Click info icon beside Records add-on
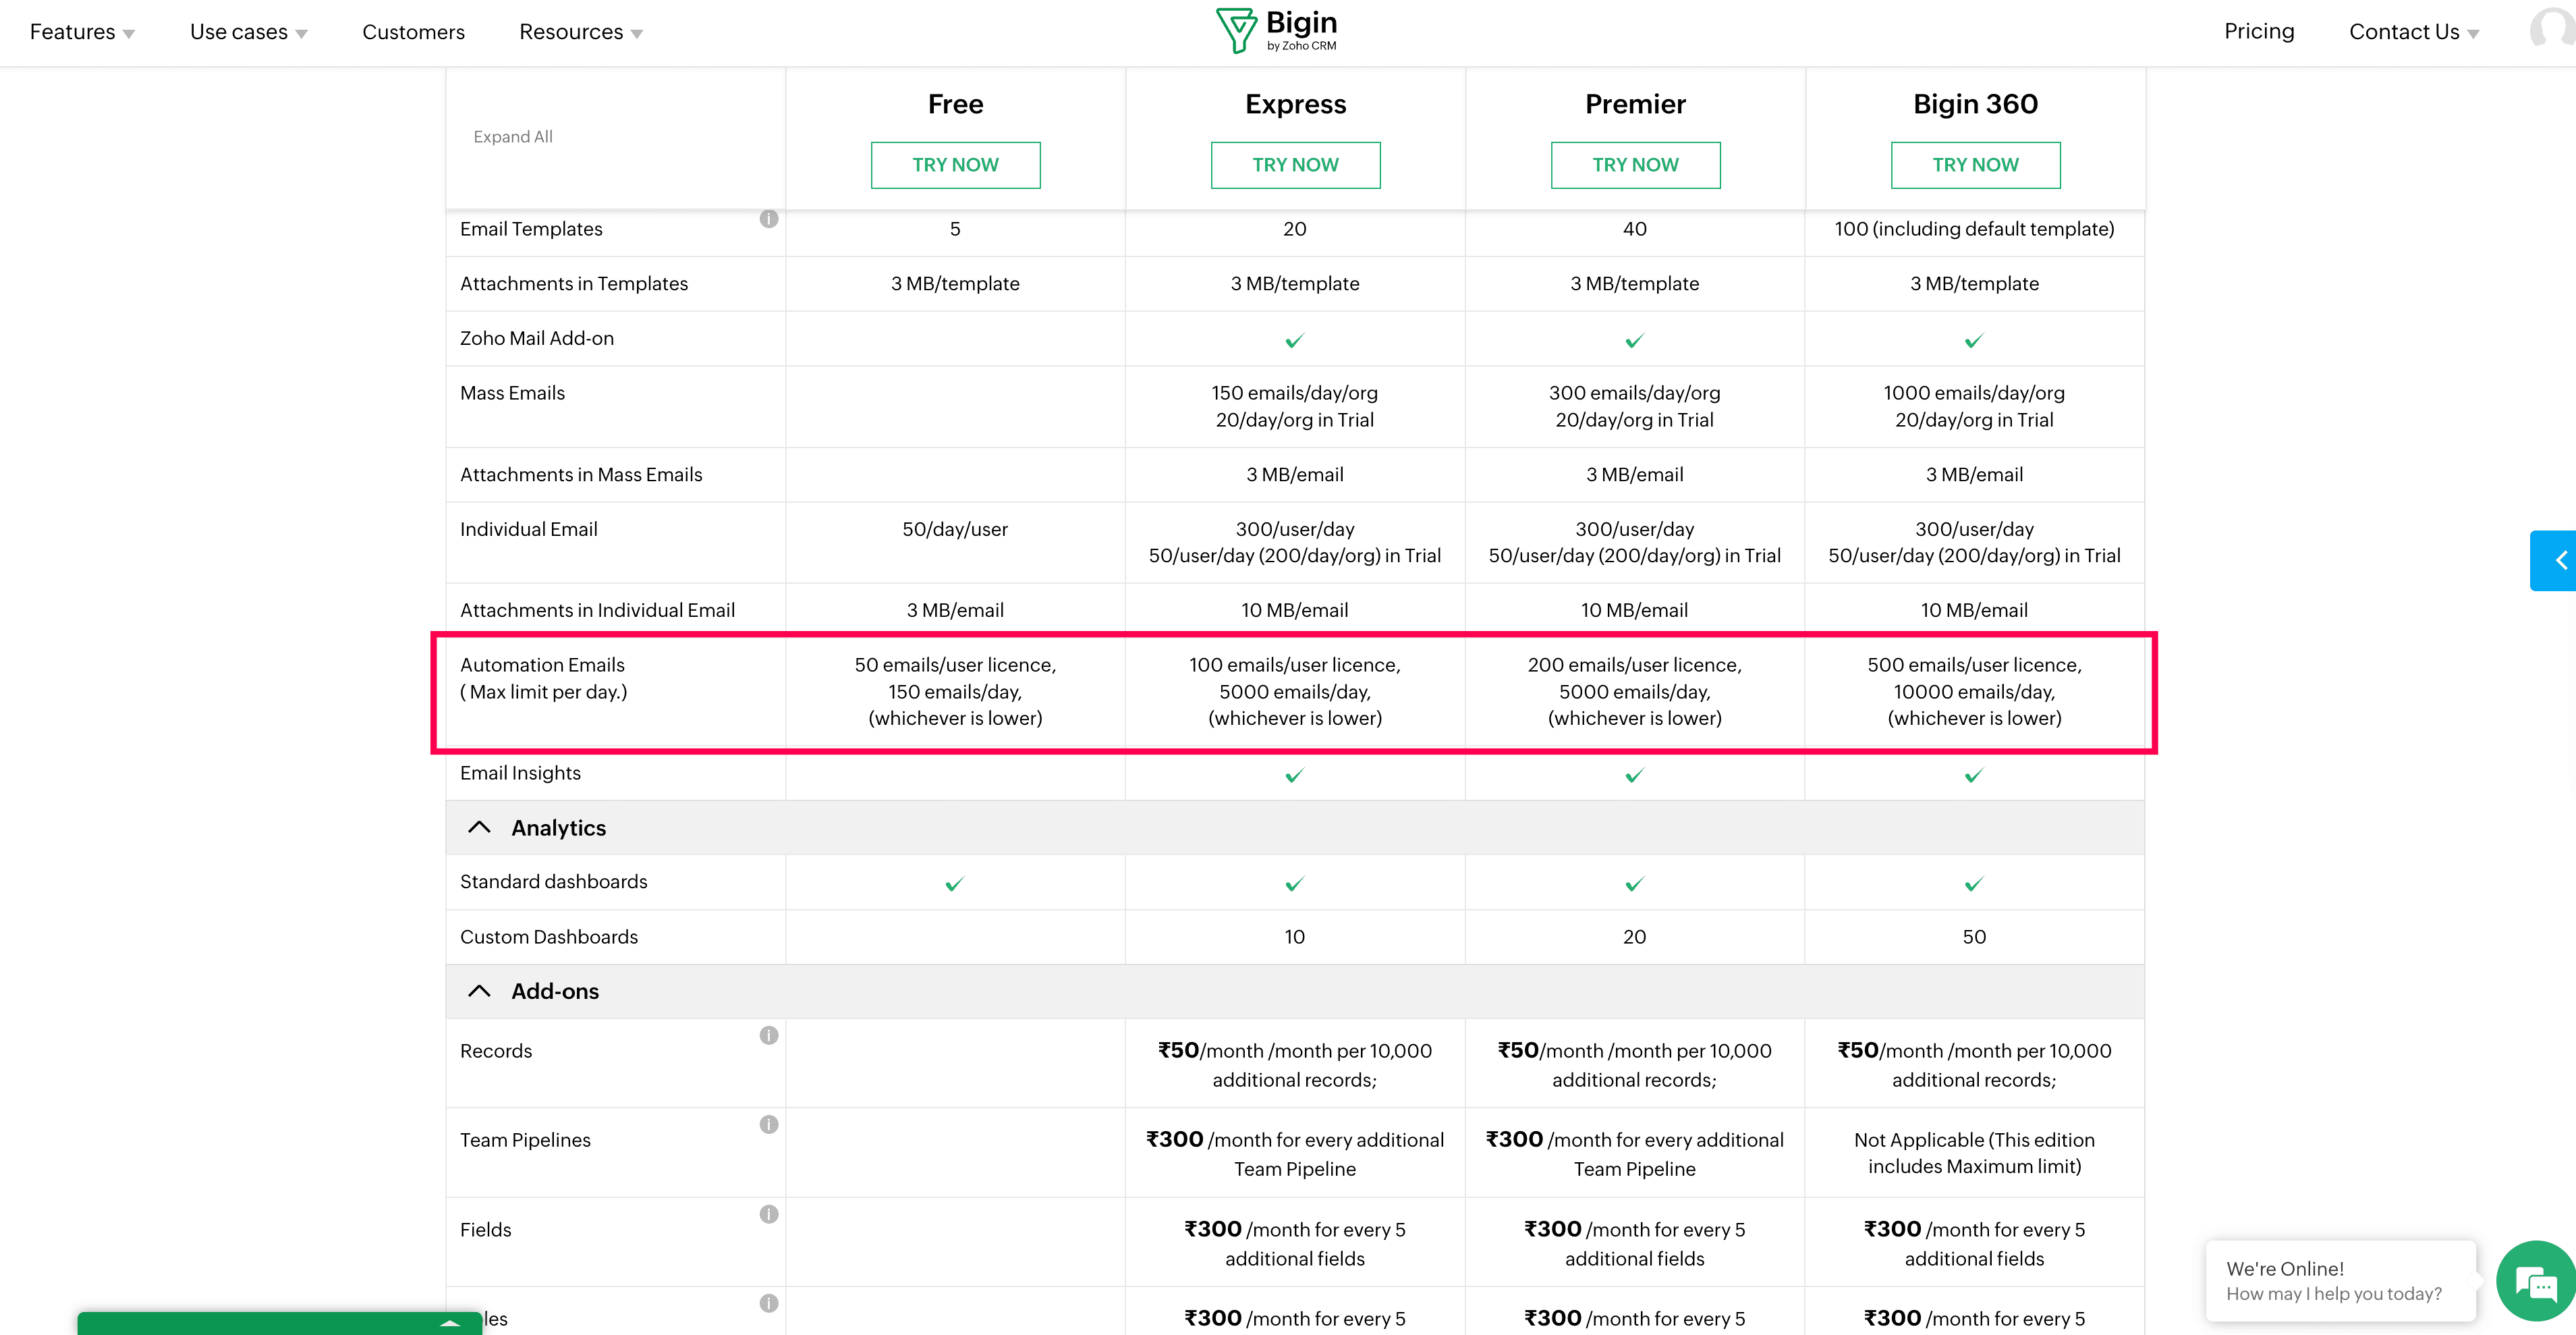2576x1335 pixels. (x=768, y=1035)
